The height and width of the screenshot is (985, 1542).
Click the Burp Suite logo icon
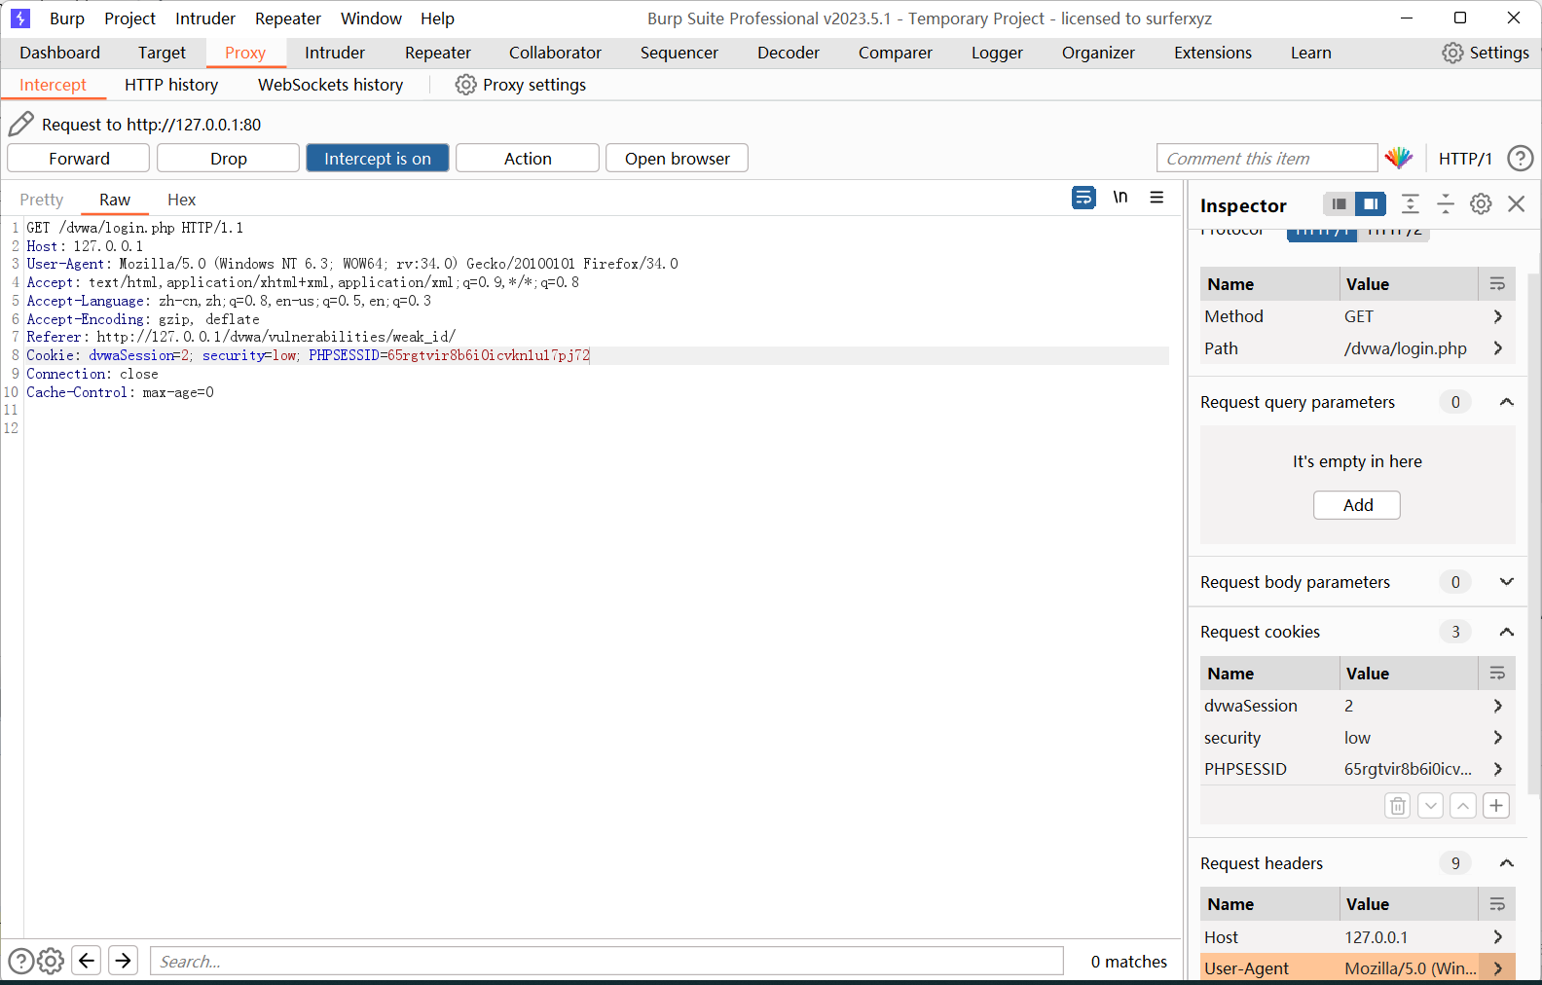19,18
